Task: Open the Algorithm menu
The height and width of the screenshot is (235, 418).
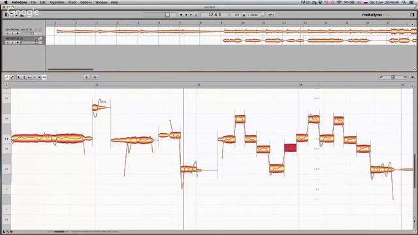Action: click(57, 3)
